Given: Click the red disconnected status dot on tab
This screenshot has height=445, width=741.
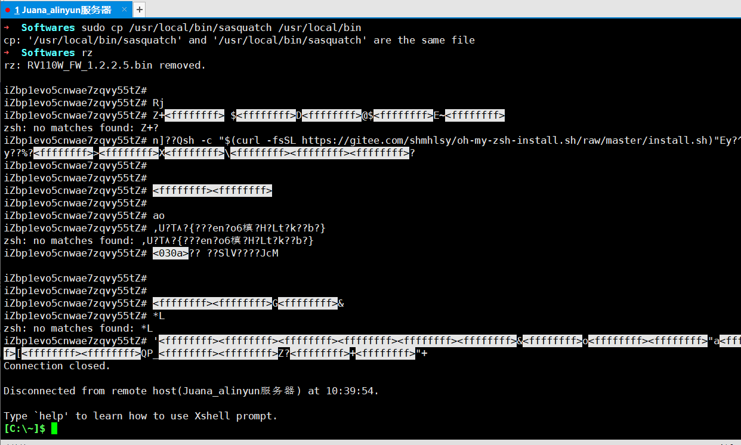Looking at the screenshot, I should [x=7, y=10].
